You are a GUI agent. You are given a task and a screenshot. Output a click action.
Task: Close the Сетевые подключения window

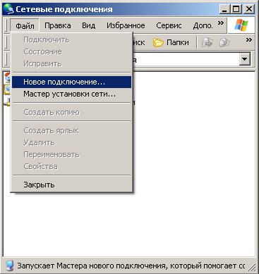click(249, 9)
